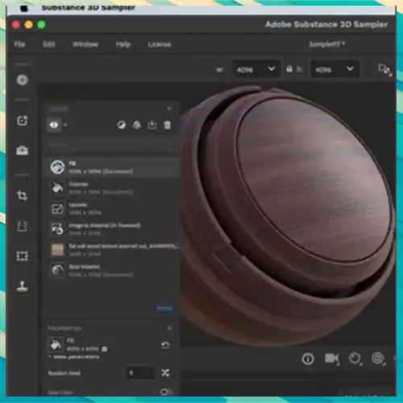The width and height of the screenshot is (403, 403).
Task: Delete the selected layer with trash icon
Action: click(x=167, y=125)
